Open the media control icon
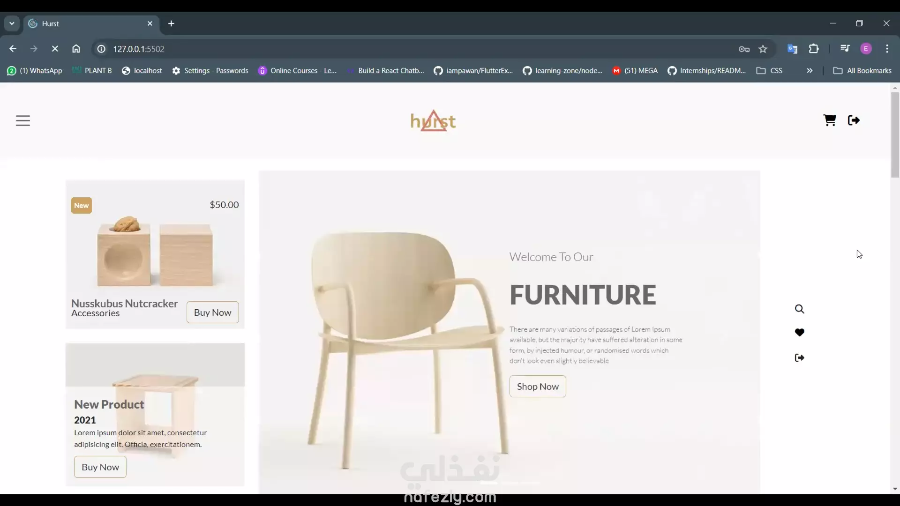Screen dimensions: 900x506 [x=845, y=49]
